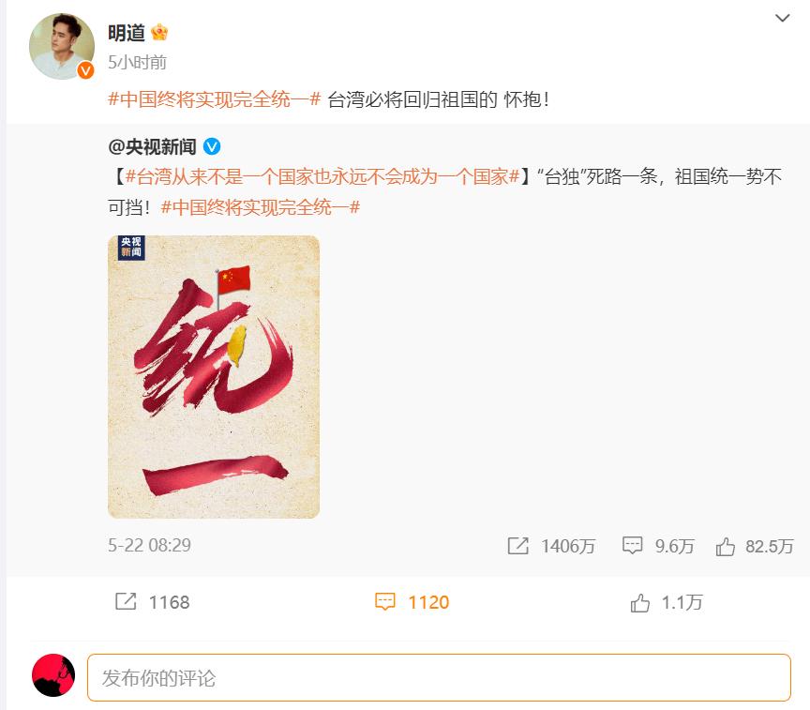The height and width of the screenshot is (710, 810).
Task: Open the 5小时前 timestamp link
Action: tap(137, 63)
